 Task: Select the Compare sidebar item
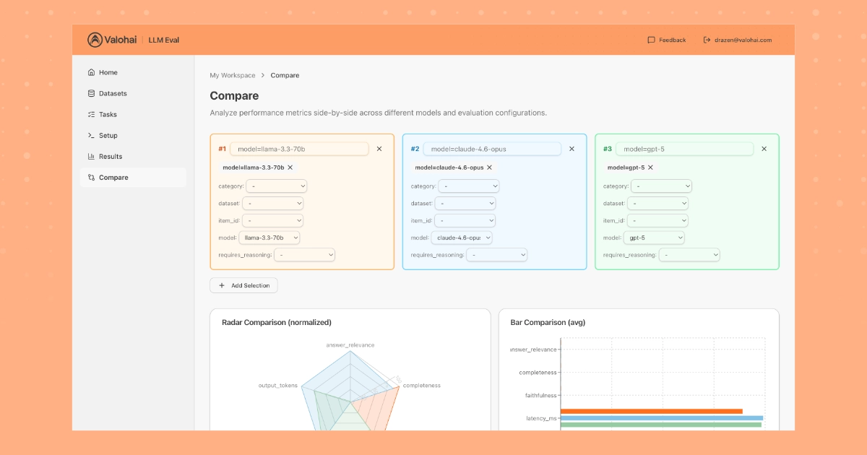coord(113,177)
